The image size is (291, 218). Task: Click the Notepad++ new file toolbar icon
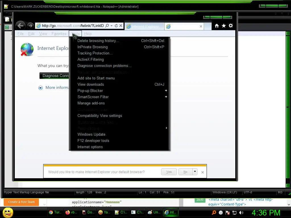7,19
